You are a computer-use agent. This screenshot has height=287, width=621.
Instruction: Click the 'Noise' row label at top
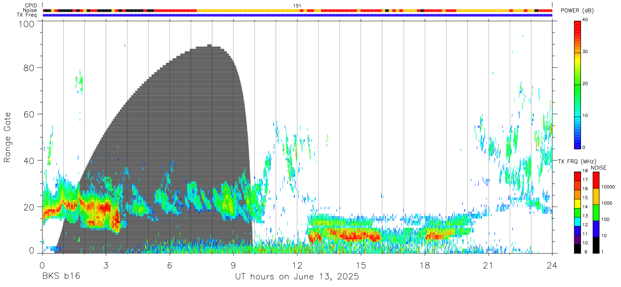pyautogui.click(x=30, y=10)
